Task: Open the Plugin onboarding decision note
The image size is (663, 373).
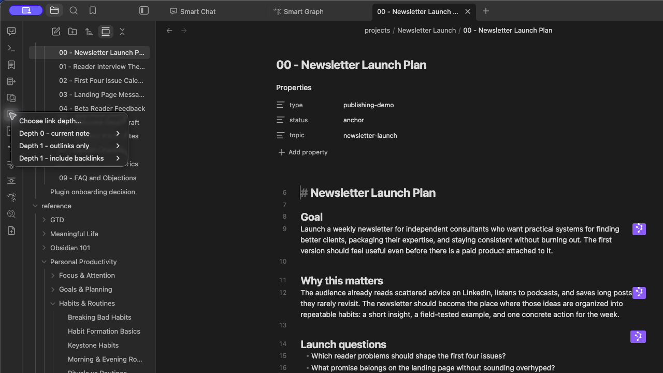Action: click(93, 192)
